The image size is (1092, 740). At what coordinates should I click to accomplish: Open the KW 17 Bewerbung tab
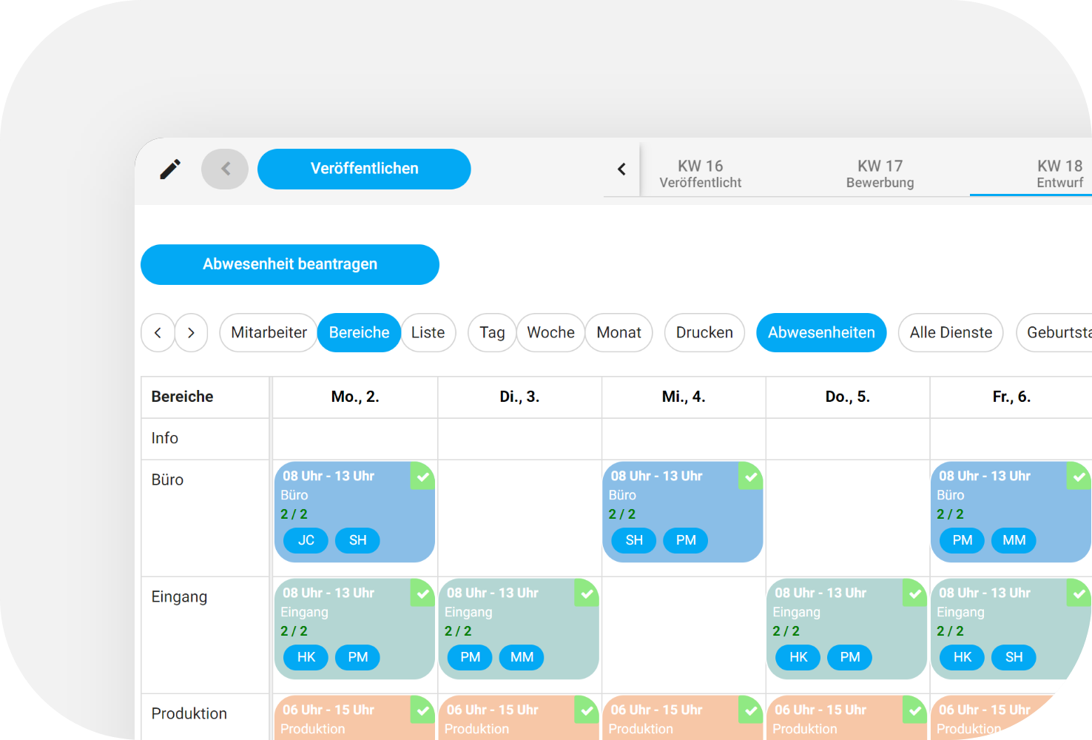click(880, 174)
